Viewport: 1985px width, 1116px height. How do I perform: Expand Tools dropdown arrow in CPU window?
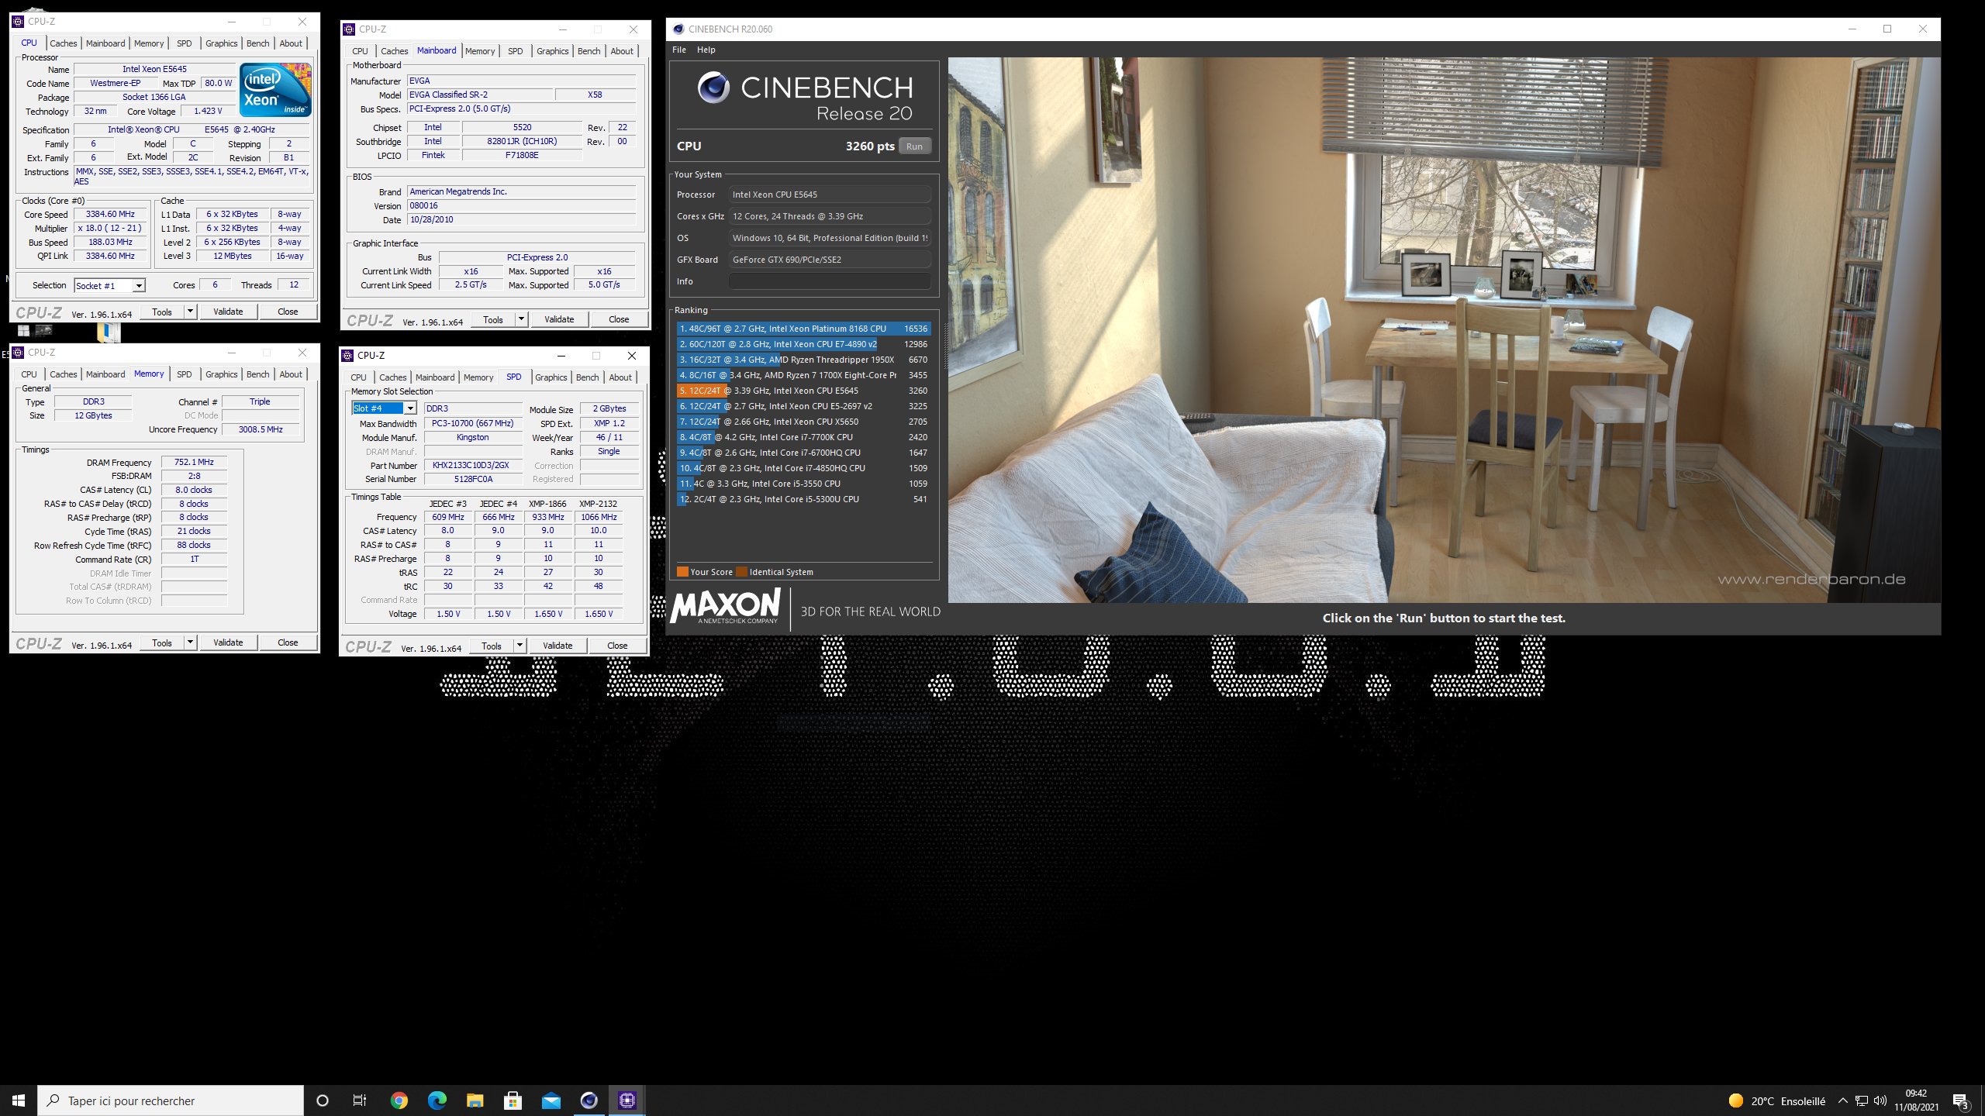pyautogui.click(x=190, y=312)
